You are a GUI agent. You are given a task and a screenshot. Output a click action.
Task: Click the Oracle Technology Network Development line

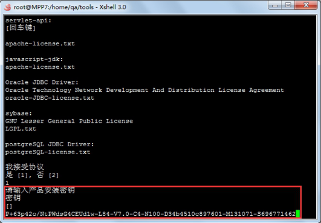[x=144, y=90]
